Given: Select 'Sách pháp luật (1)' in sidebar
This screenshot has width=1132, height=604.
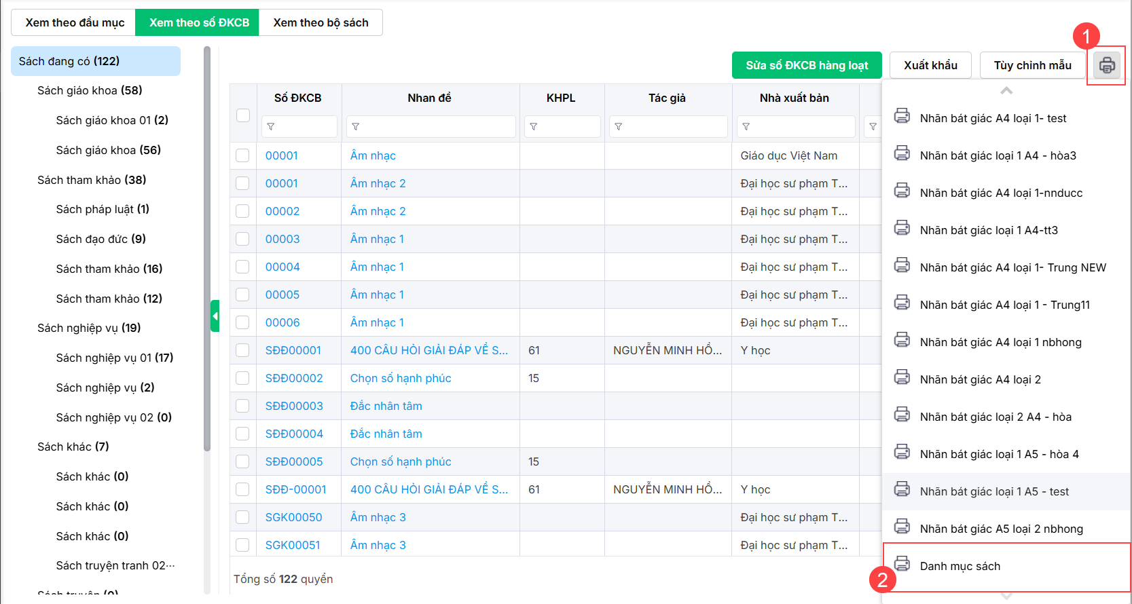Looking at the screenshot, I should [x=103, y=209].
